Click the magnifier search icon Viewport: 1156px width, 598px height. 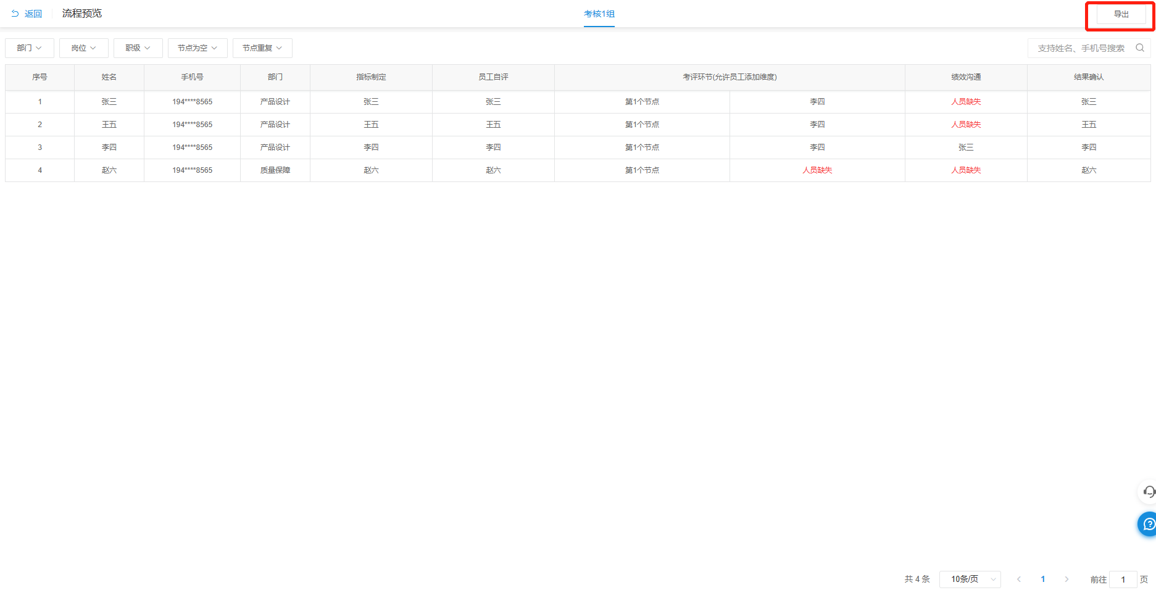pyautogui.click(x=1140, y=48)
